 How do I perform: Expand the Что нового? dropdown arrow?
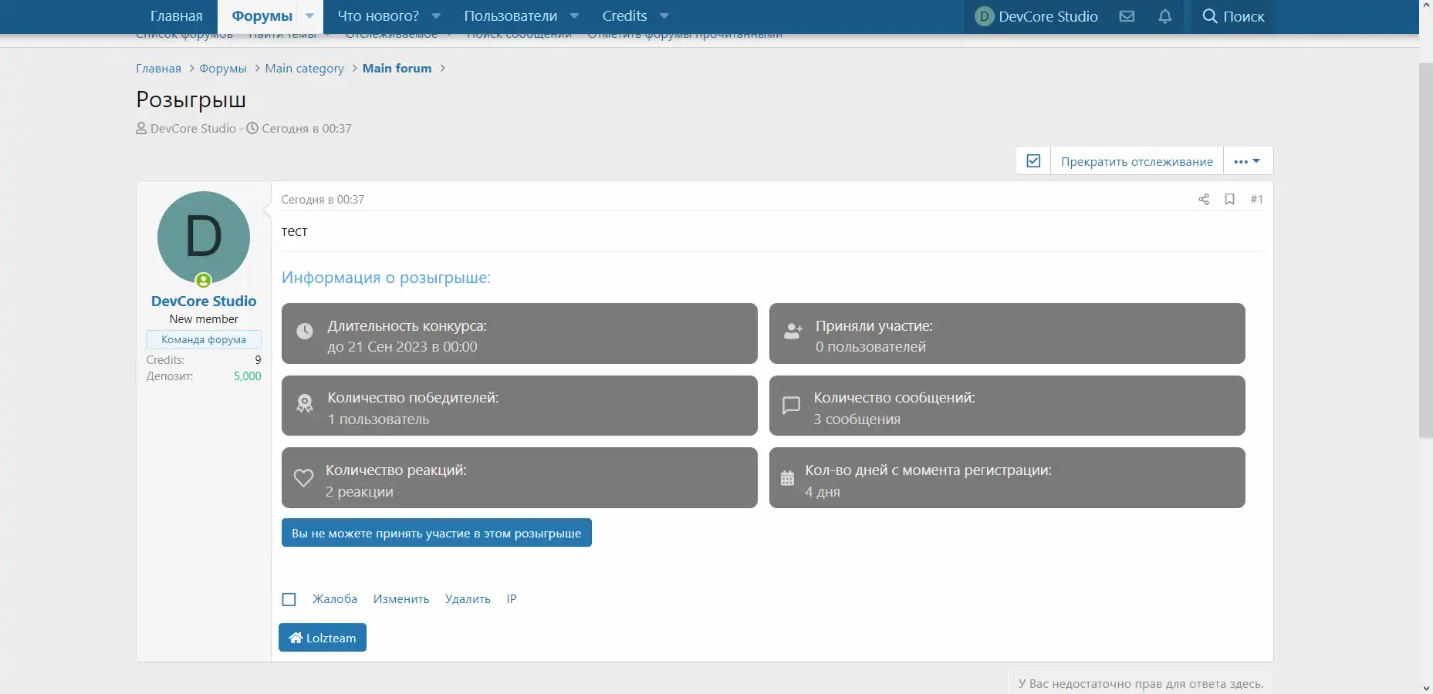436,16
